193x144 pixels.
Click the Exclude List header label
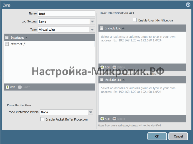pyautogui.click(x=113, y=80)
